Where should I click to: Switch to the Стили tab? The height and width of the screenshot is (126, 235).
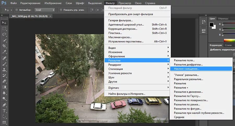228,45
